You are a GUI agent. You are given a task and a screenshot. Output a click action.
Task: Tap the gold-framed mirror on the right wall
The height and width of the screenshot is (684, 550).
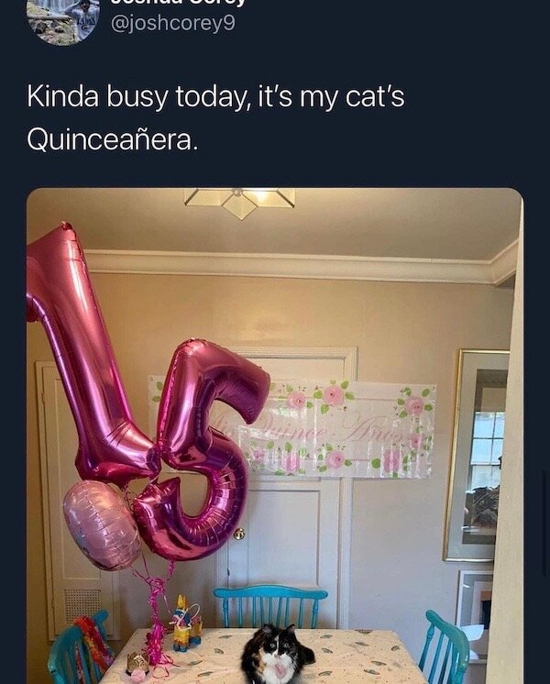point(477,455)
